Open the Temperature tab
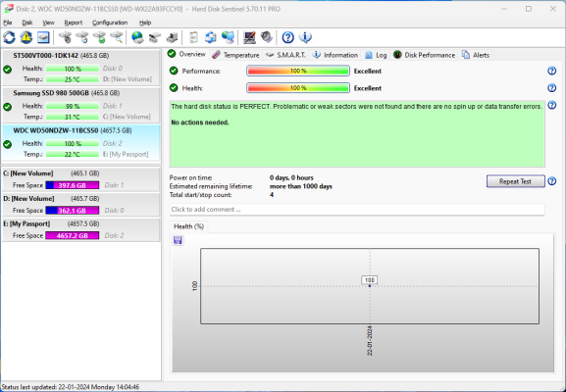This screenshot has height=392, width=566. [x=235, y=55]
